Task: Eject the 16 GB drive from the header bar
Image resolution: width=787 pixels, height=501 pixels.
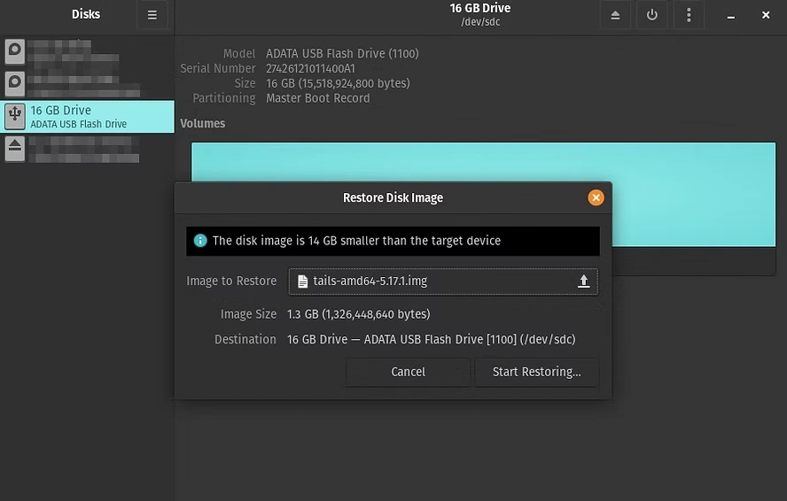Action: [x=615, y=15]
